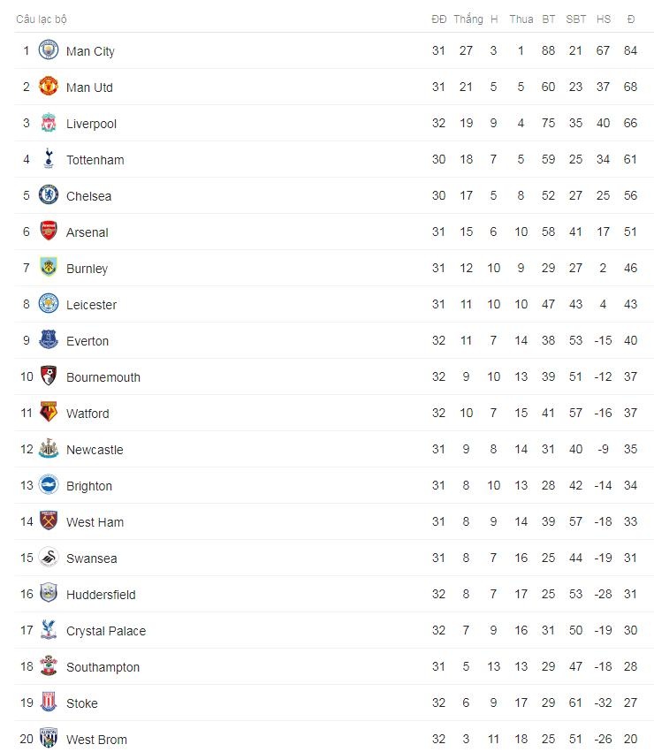Open the Leicester team name link

click(x=91, y=305)
